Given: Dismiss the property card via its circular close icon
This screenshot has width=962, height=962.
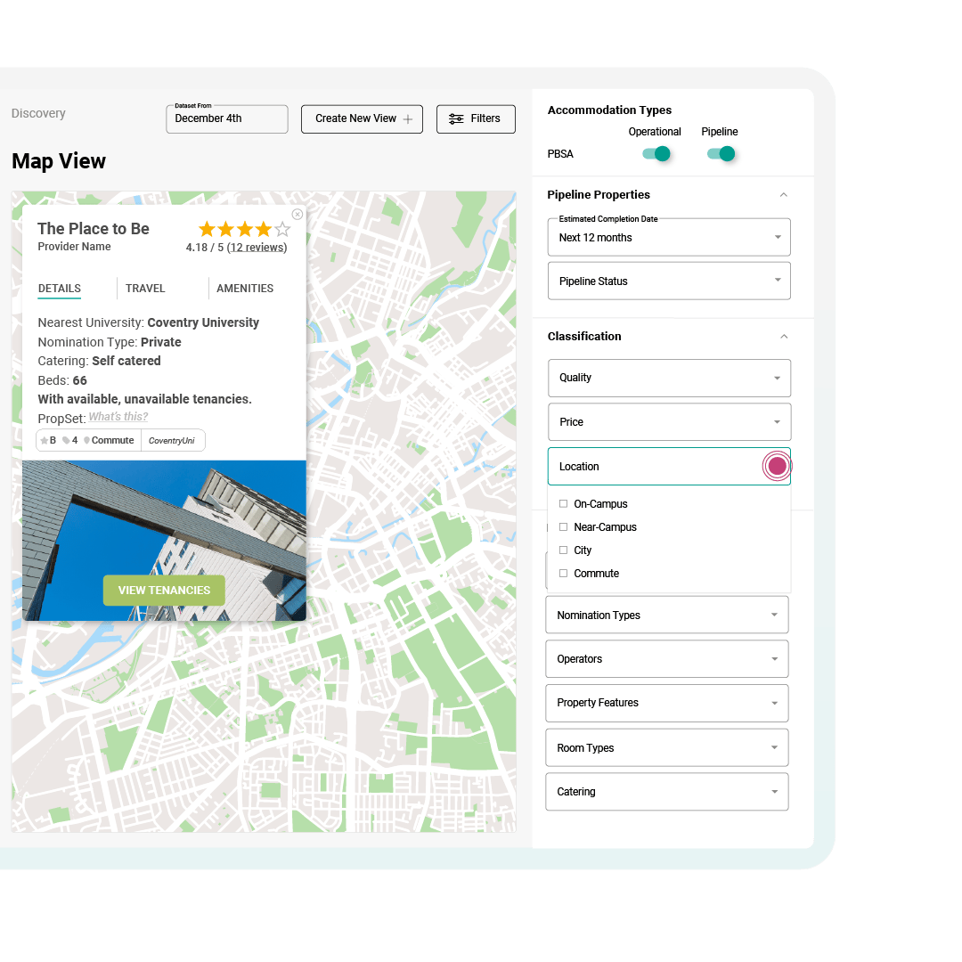Looking at the screenshot, I should pyautogui.click(x=297, y=214).
